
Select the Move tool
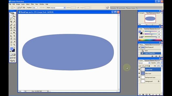tap(14, 17)
